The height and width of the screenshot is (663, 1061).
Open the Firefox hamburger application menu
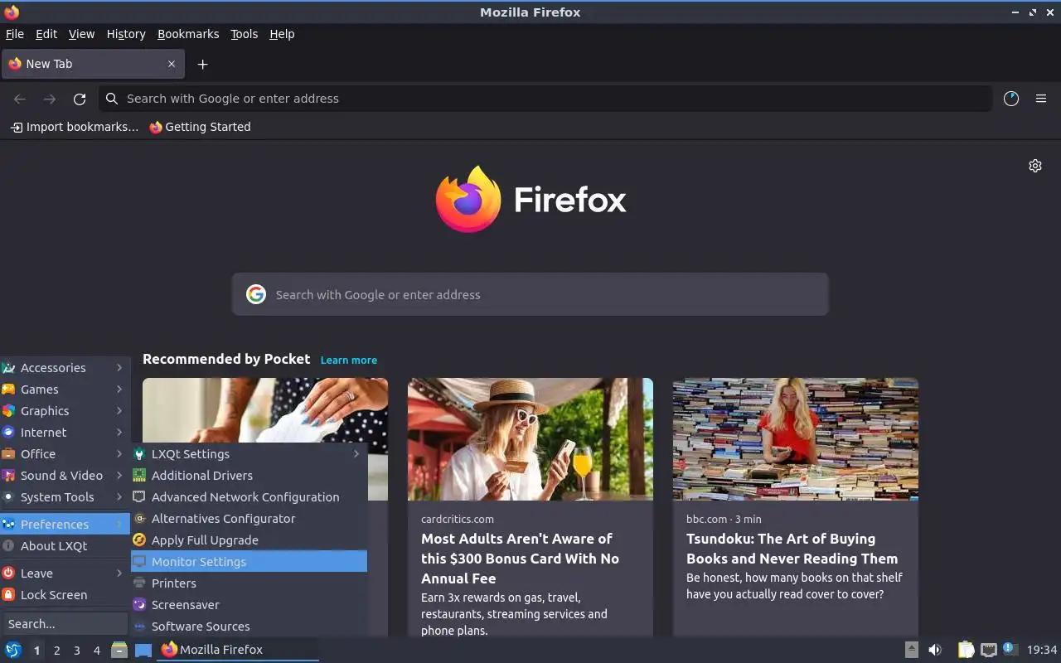pyautogui.click(x=1041, y=99)
